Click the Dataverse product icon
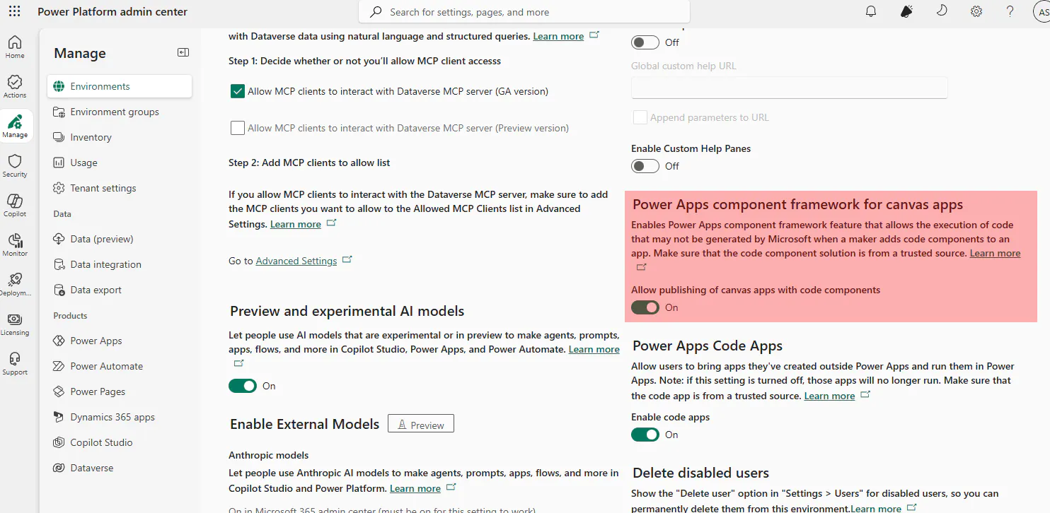 click(59, 468)
